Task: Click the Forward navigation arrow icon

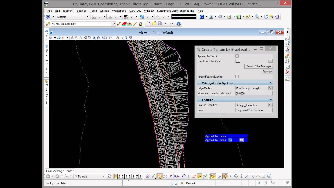Action: pyautogui.click(x=57, y=176)
